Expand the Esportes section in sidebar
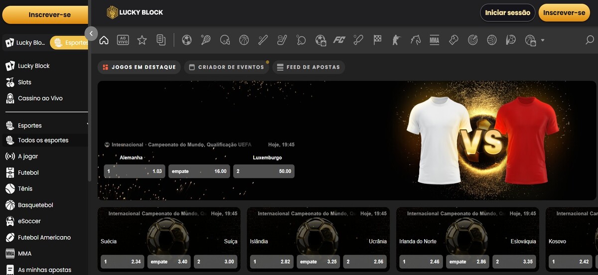 [87, 125]
